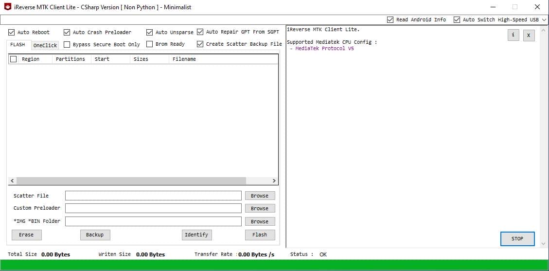Screen dimensions: 549x271
Task: Disable Auto Unsparse option
Action: click(149, 32)
